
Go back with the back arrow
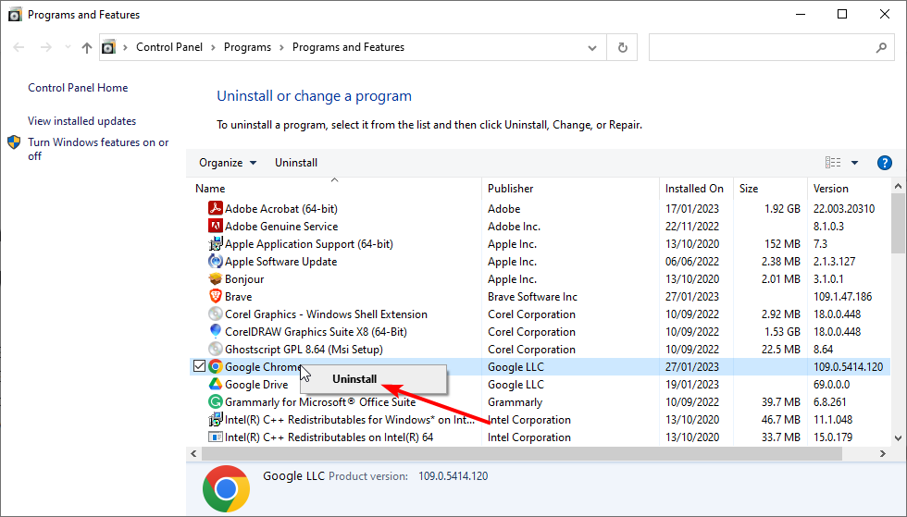click(x=19, y=47)
